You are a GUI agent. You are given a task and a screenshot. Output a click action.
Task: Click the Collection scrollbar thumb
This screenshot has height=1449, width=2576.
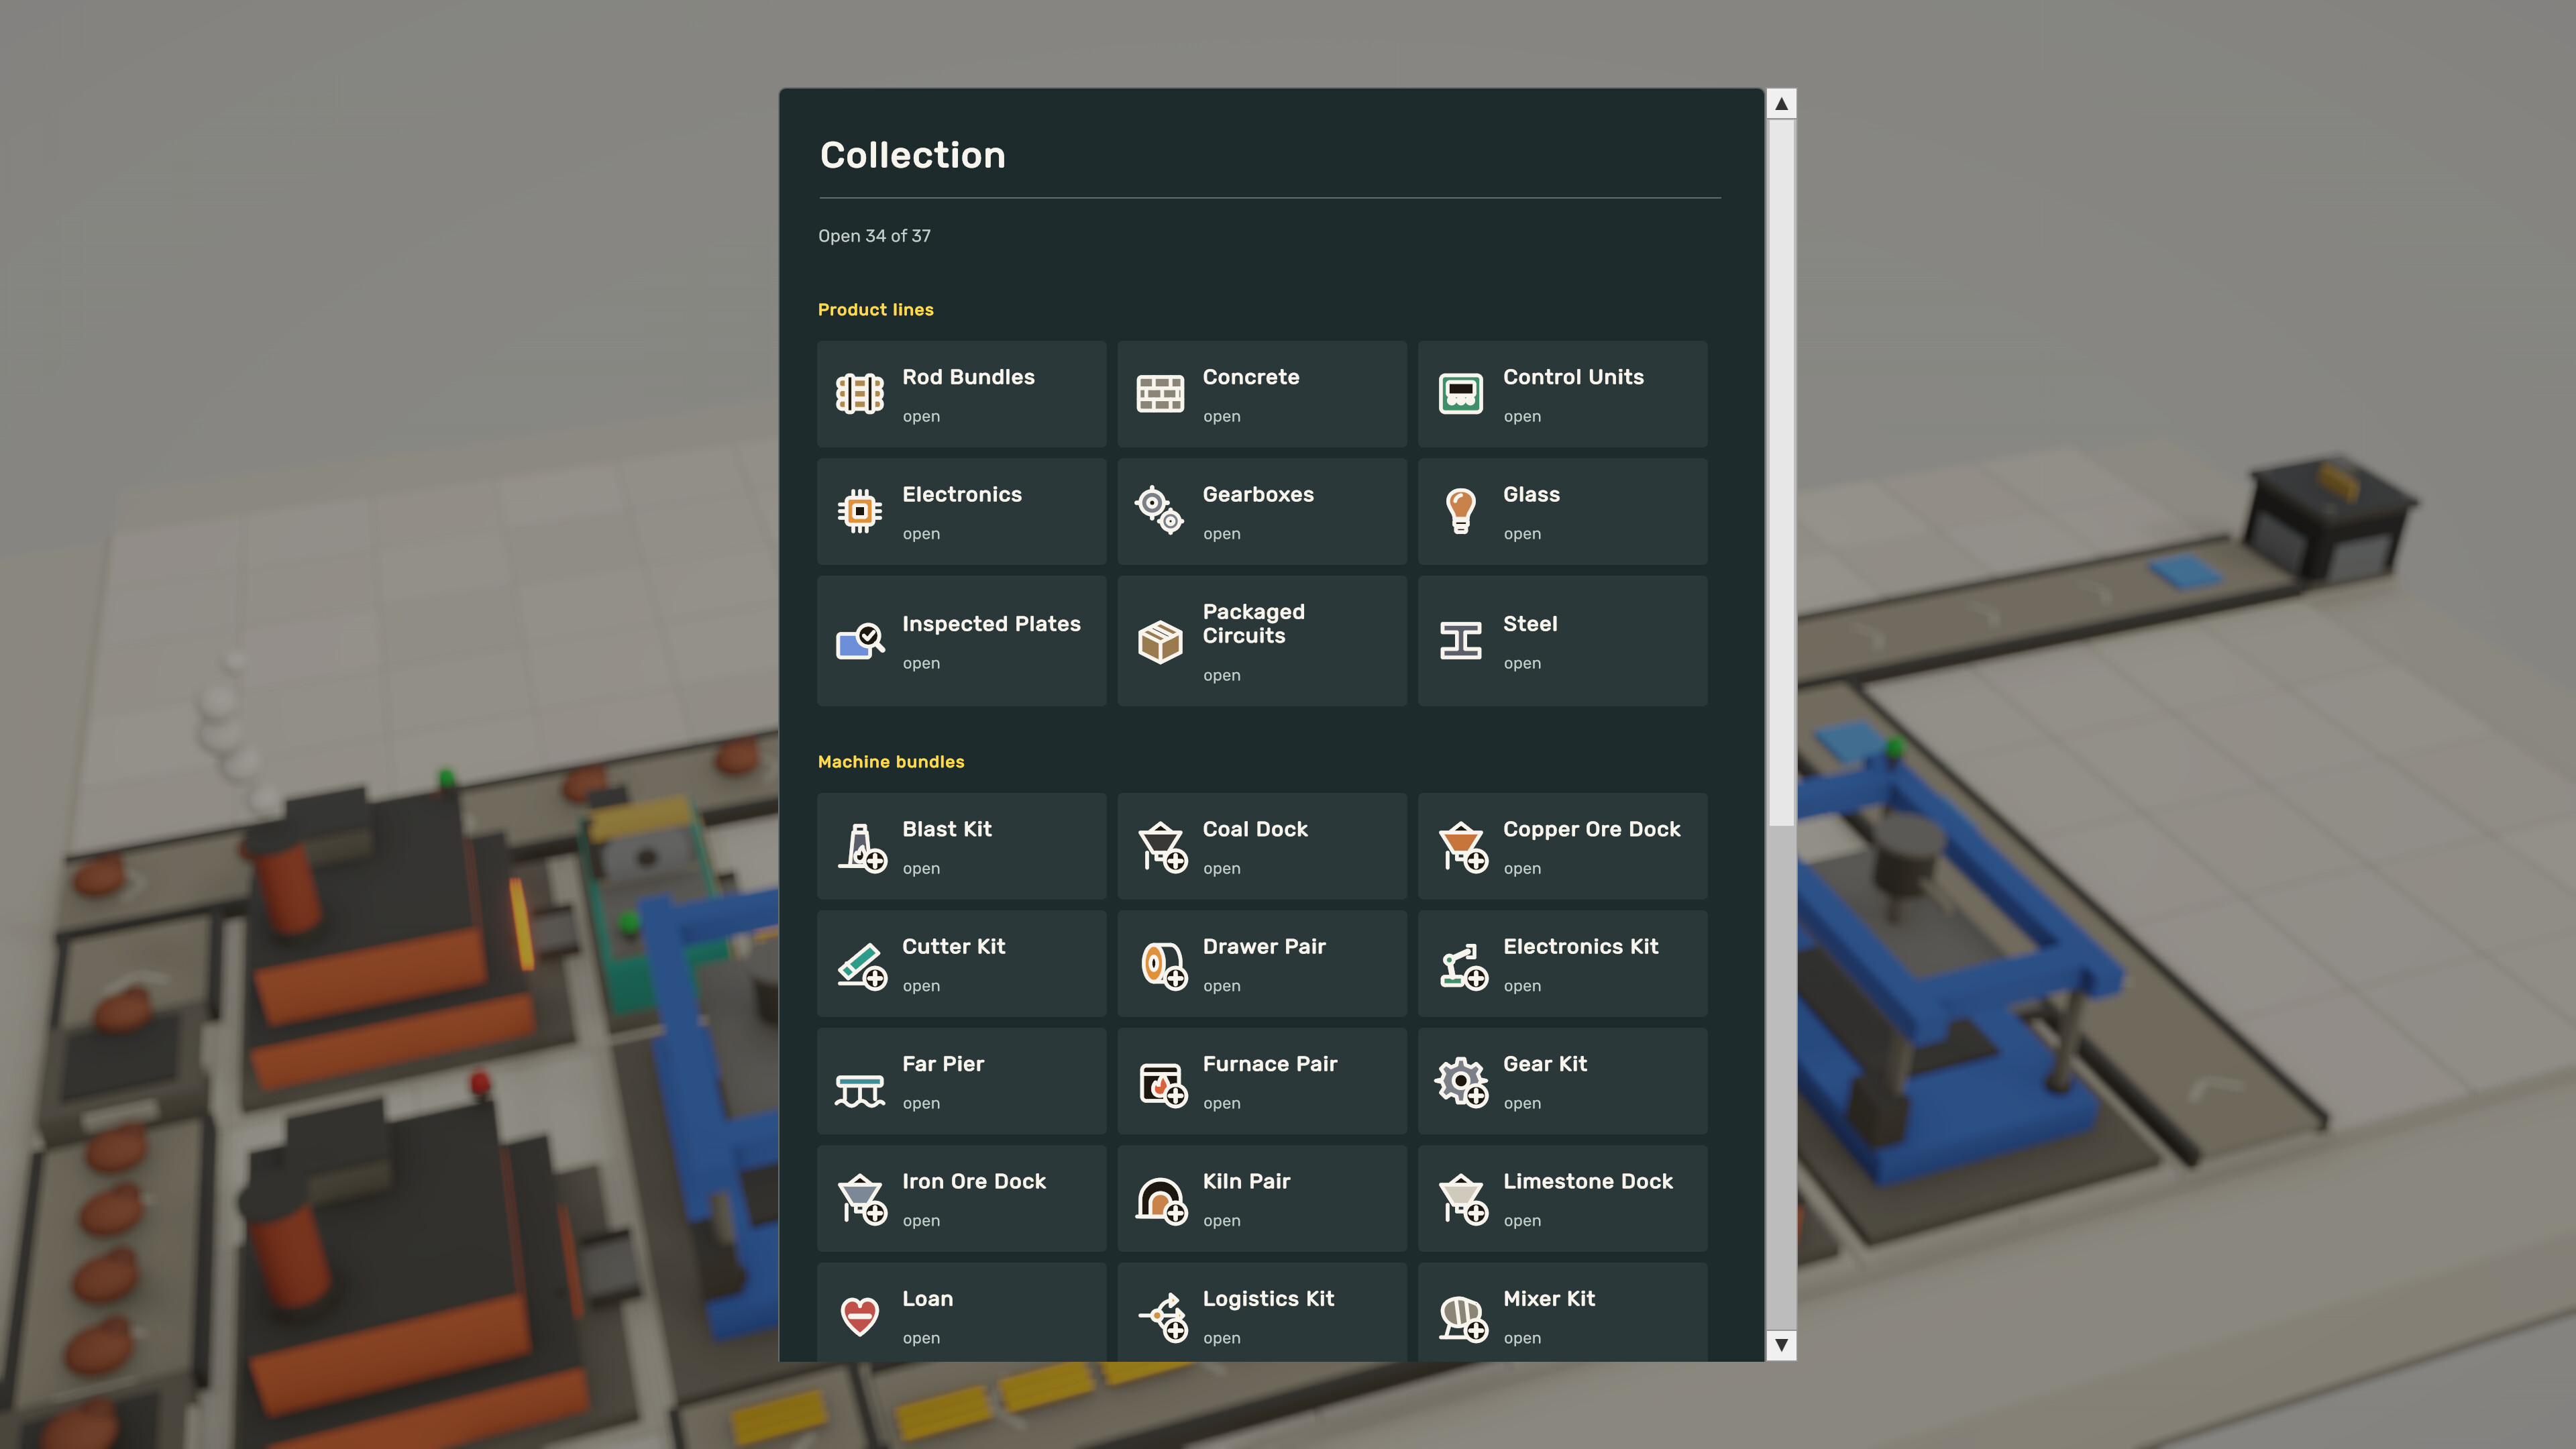[1781, 473]
